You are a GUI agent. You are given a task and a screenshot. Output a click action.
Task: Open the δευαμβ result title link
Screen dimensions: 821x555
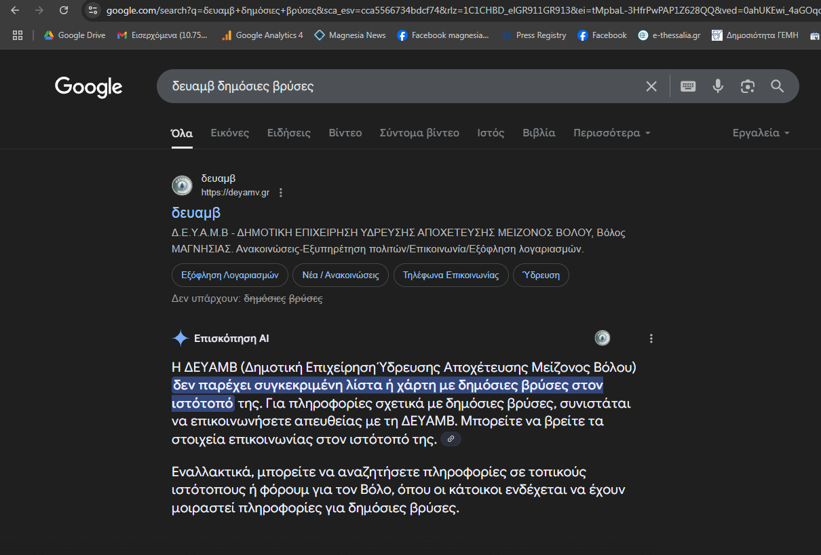[x=196, y=213]
